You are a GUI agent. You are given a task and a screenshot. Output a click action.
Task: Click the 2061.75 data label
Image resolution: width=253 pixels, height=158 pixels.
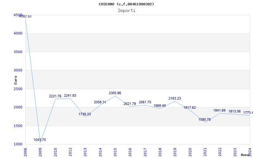tap(145, 102)
